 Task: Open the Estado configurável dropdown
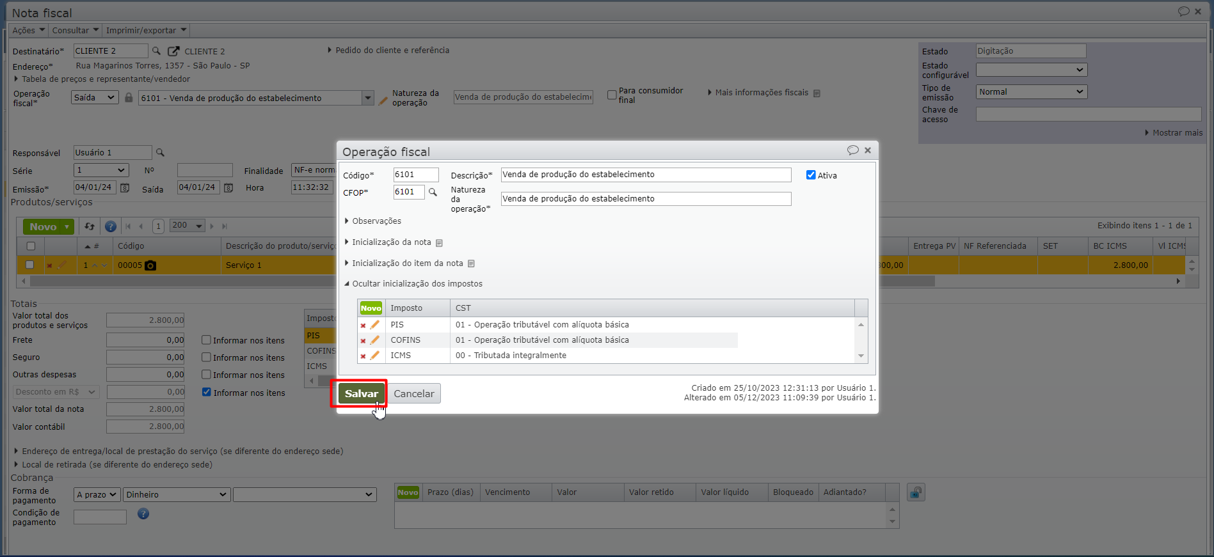pos(1031,70)
